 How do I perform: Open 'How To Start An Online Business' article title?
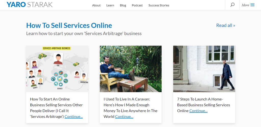pos(56,105)
